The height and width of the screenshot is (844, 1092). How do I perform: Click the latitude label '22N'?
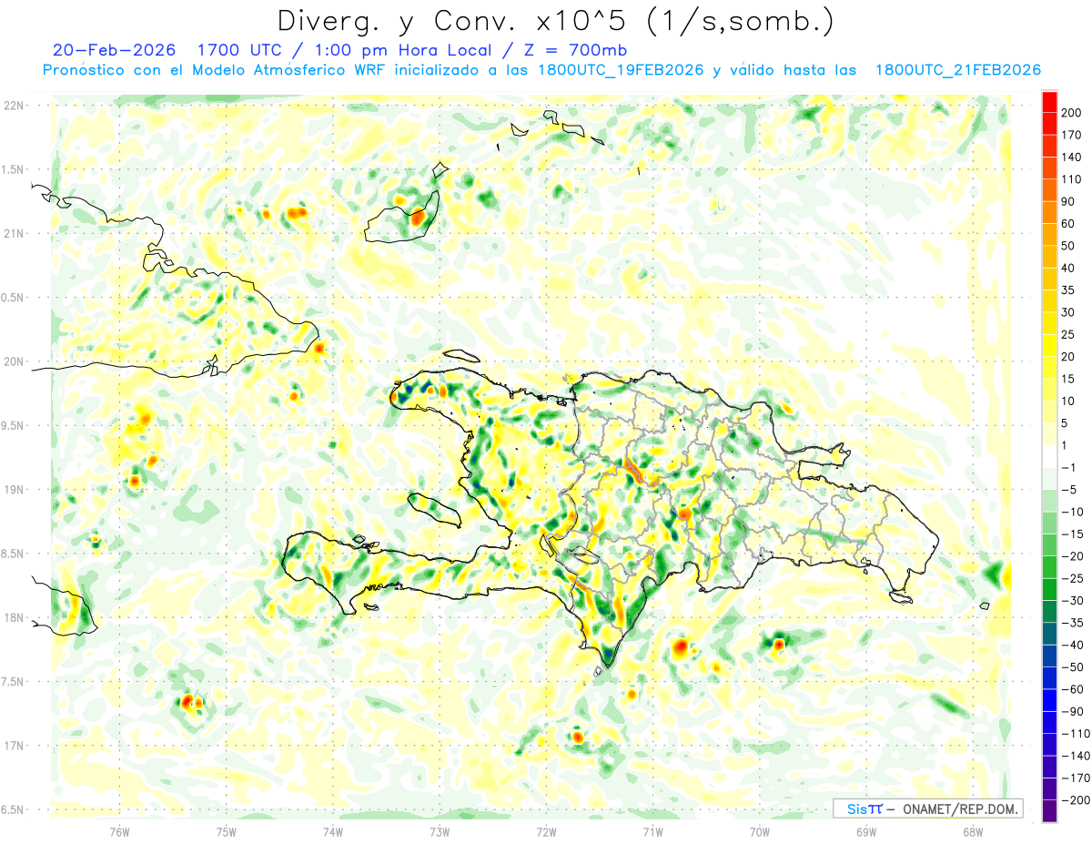[14, 106]
